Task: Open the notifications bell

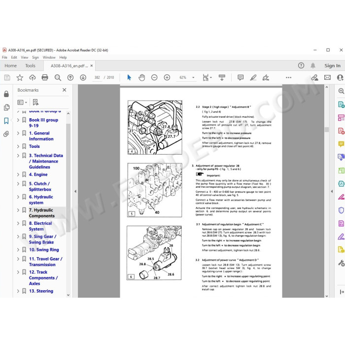Action: 313,66
